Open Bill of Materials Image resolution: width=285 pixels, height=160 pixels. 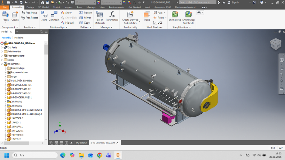[100, 18]
